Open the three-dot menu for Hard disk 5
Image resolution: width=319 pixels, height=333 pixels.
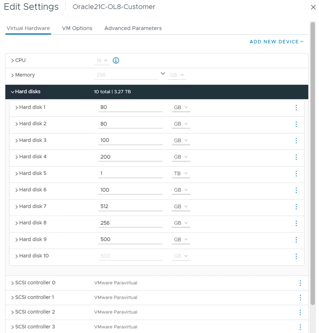click(x=296, y=174)
